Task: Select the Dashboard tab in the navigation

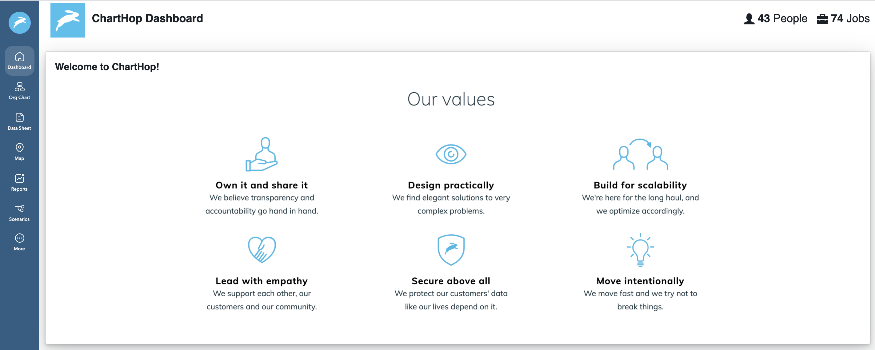Action: tap(19, 61)
